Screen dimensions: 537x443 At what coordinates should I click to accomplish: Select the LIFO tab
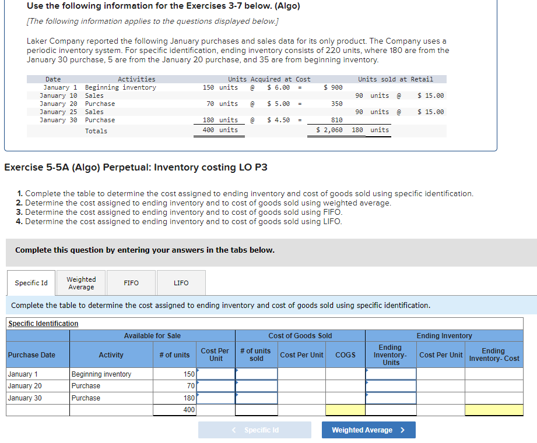(x=181, y=283)
